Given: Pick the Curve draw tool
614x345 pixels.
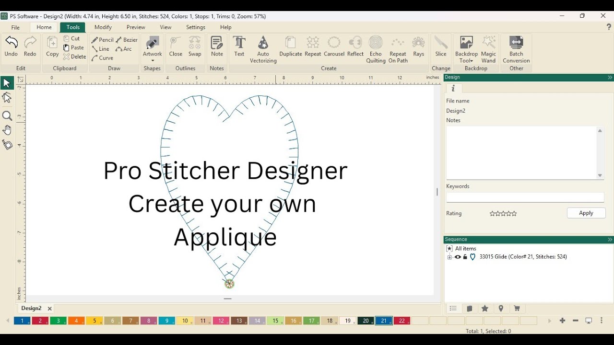Looking at the screenshot, I should [x=103, y=58].
